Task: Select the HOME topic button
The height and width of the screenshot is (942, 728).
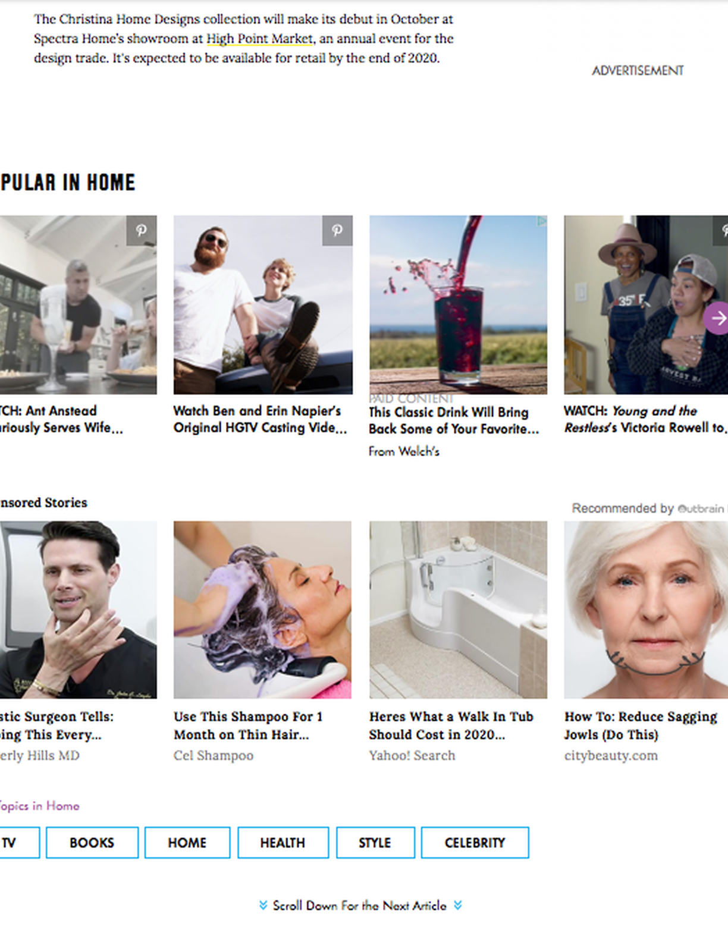Action: (x=187, y=843)
